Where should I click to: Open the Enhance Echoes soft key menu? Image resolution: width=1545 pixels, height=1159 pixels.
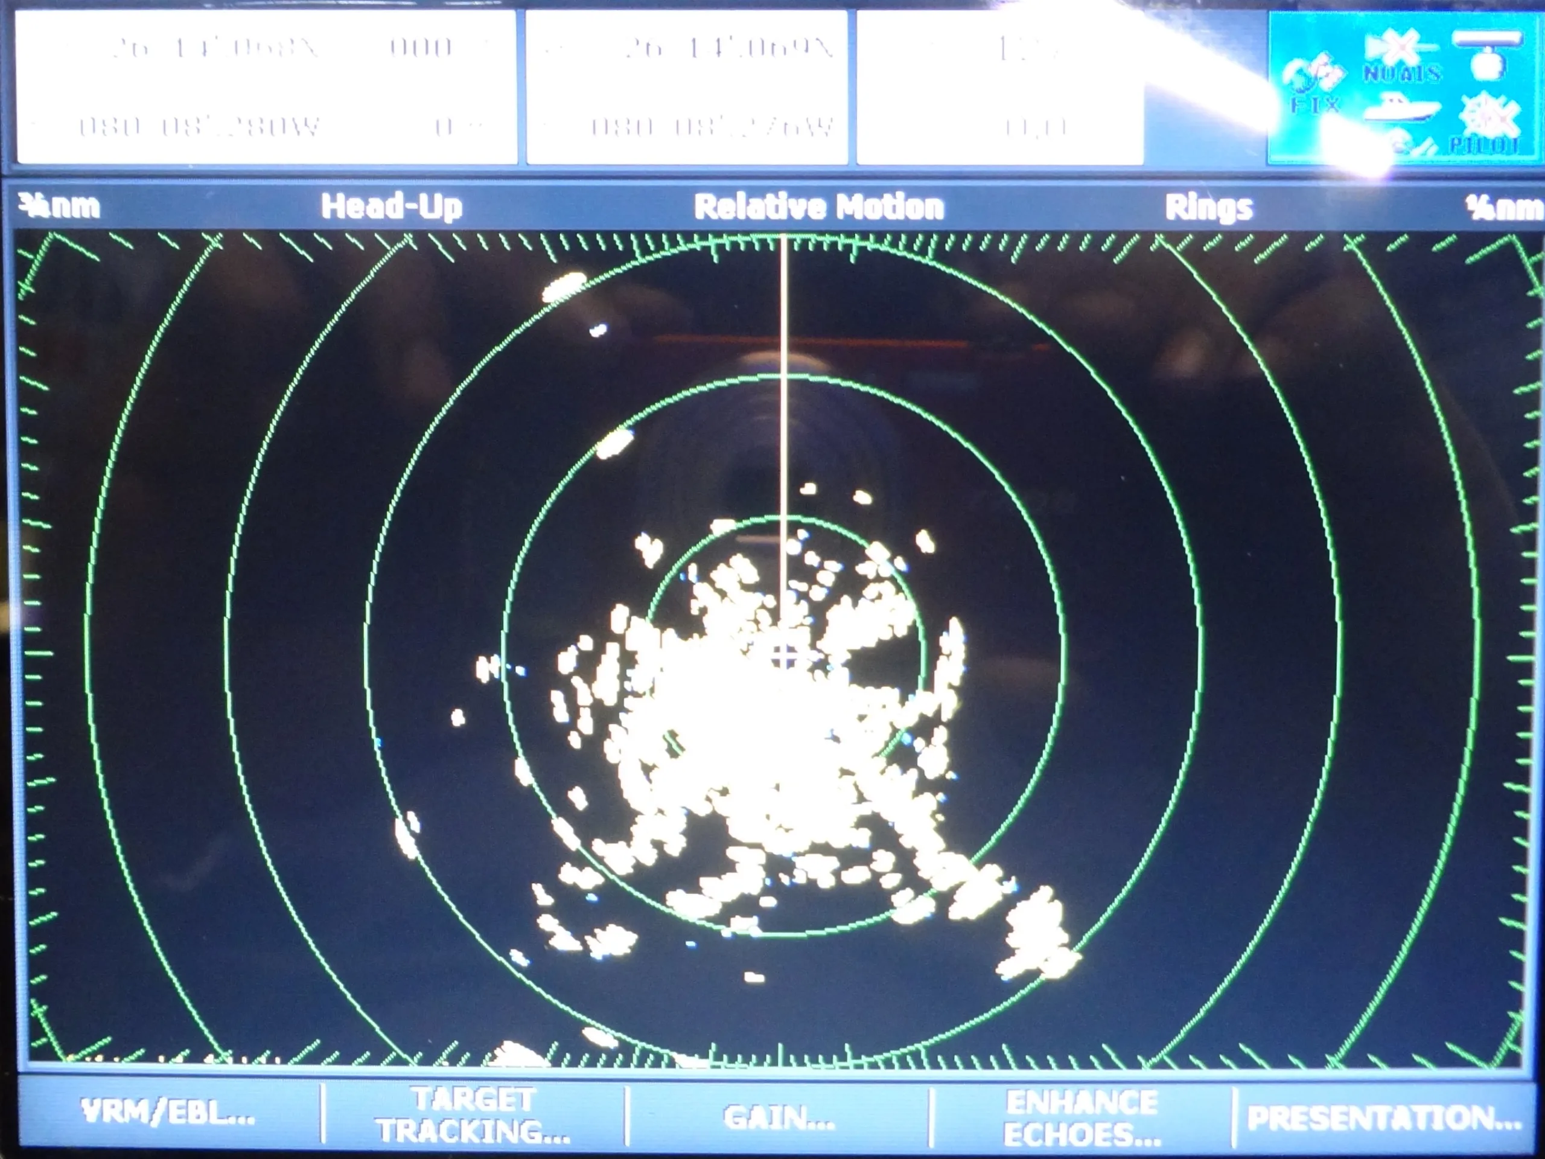[x=1082, y=1118]
